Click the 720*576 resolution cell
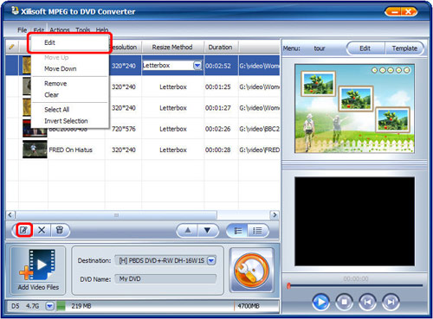The width and height of the screenshot is (433, 319). 124,129
